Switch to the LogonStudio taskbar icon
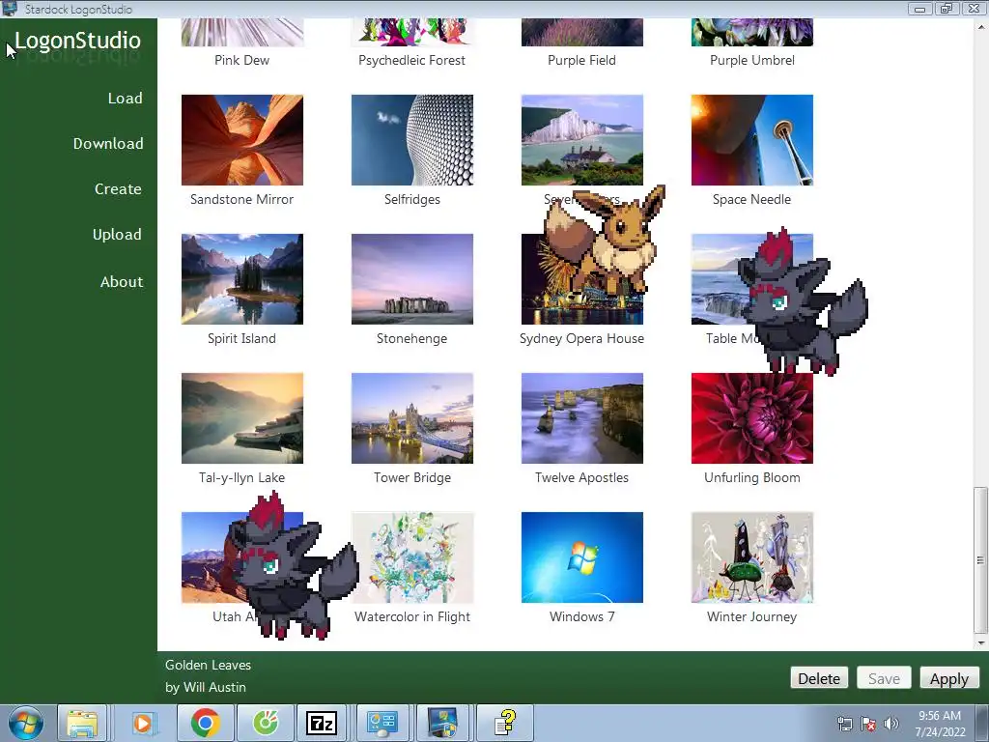The height and width of the screenshot is (742, 989). click(x=441, y=723)
